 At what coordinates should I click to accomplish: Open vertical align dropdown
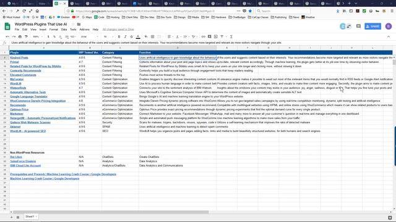point(178,37)
